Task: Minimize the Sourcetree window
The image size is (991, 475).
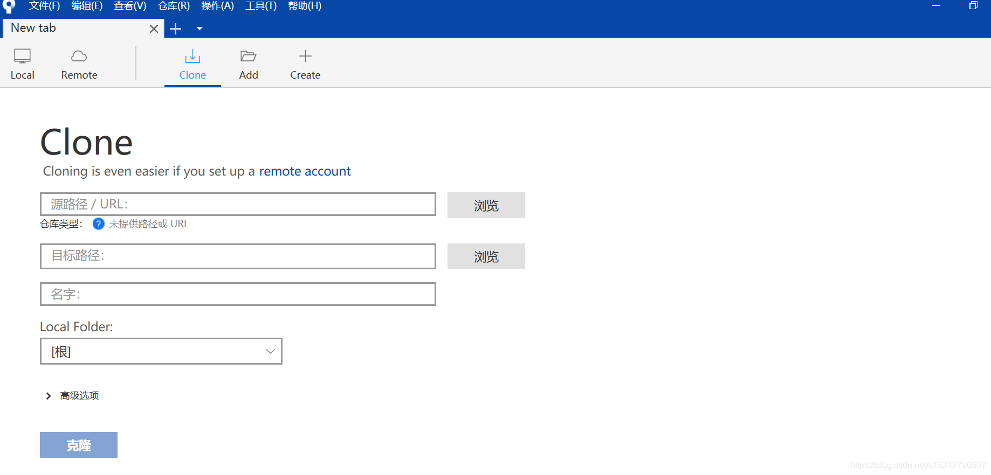Action: coord(936,6)
